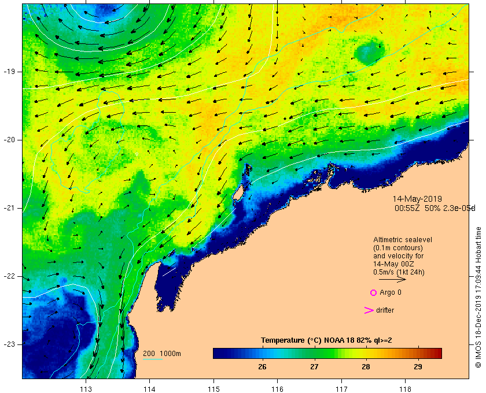Click the '0.5m/s (1kt 24h)' label

[x=399, y=272]
